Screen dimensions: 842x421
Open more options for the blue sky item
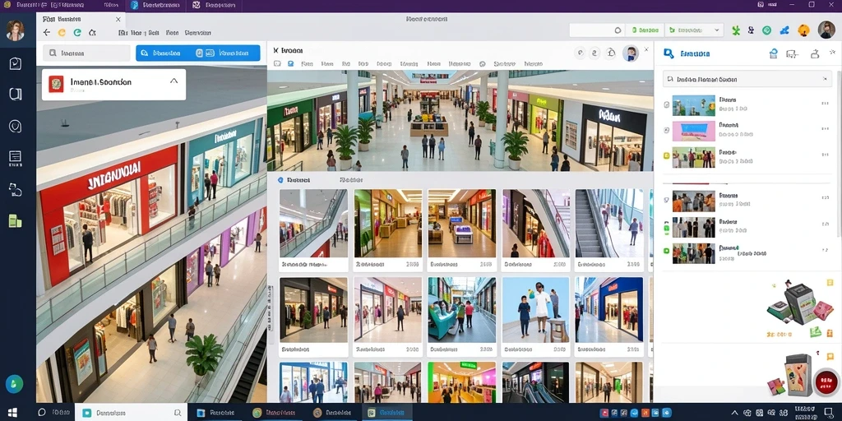click(825, 103)
